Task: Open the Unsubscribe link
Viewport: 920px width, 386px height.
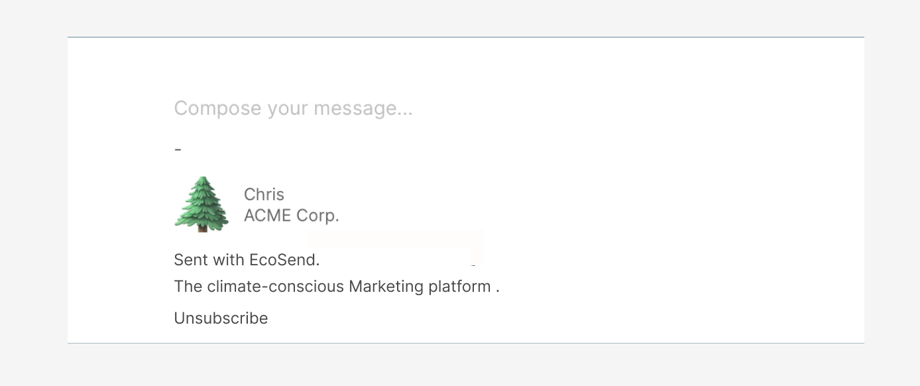Action: pyautogui.click(x=221, y=318)
